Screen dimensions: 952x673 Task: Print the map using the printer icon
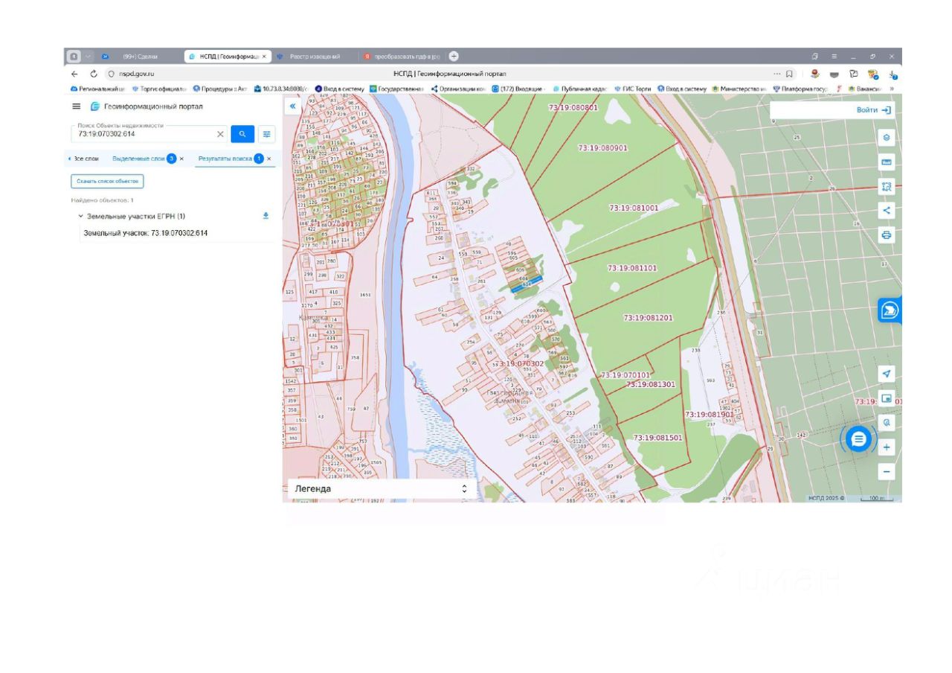(x=886, y=235)
